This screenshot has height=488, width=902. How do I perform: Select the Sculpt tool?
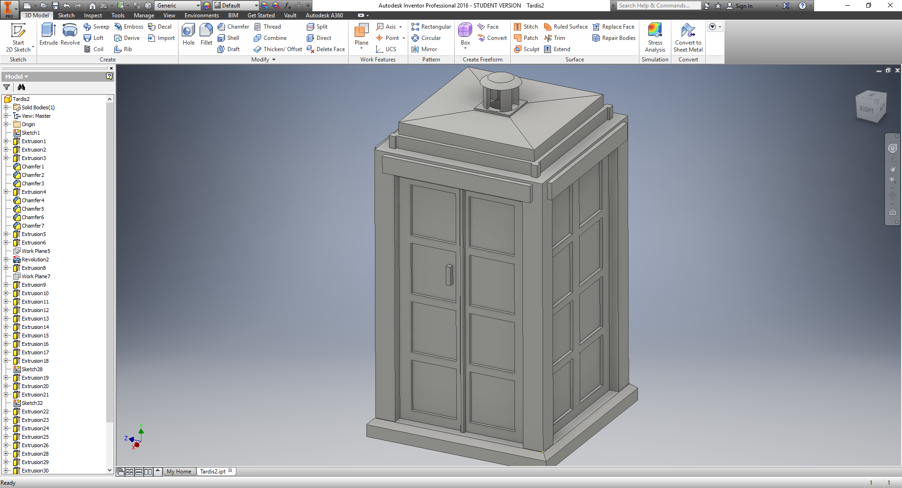click(527, 49)
